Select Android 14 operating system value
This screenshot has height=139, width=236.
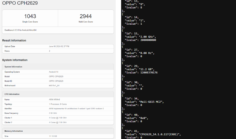pos(54,72)
